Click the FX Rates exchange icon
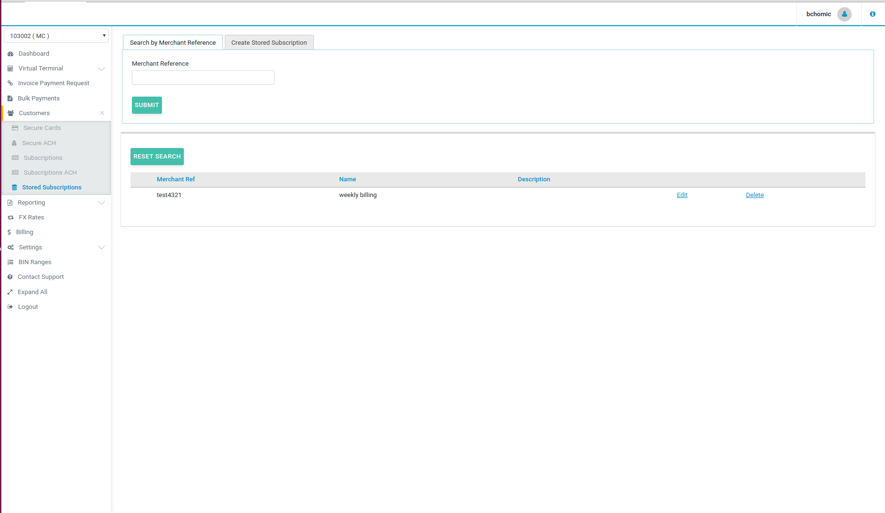The width and height of the screenshot is (885, 513). [x=10, y=217]
